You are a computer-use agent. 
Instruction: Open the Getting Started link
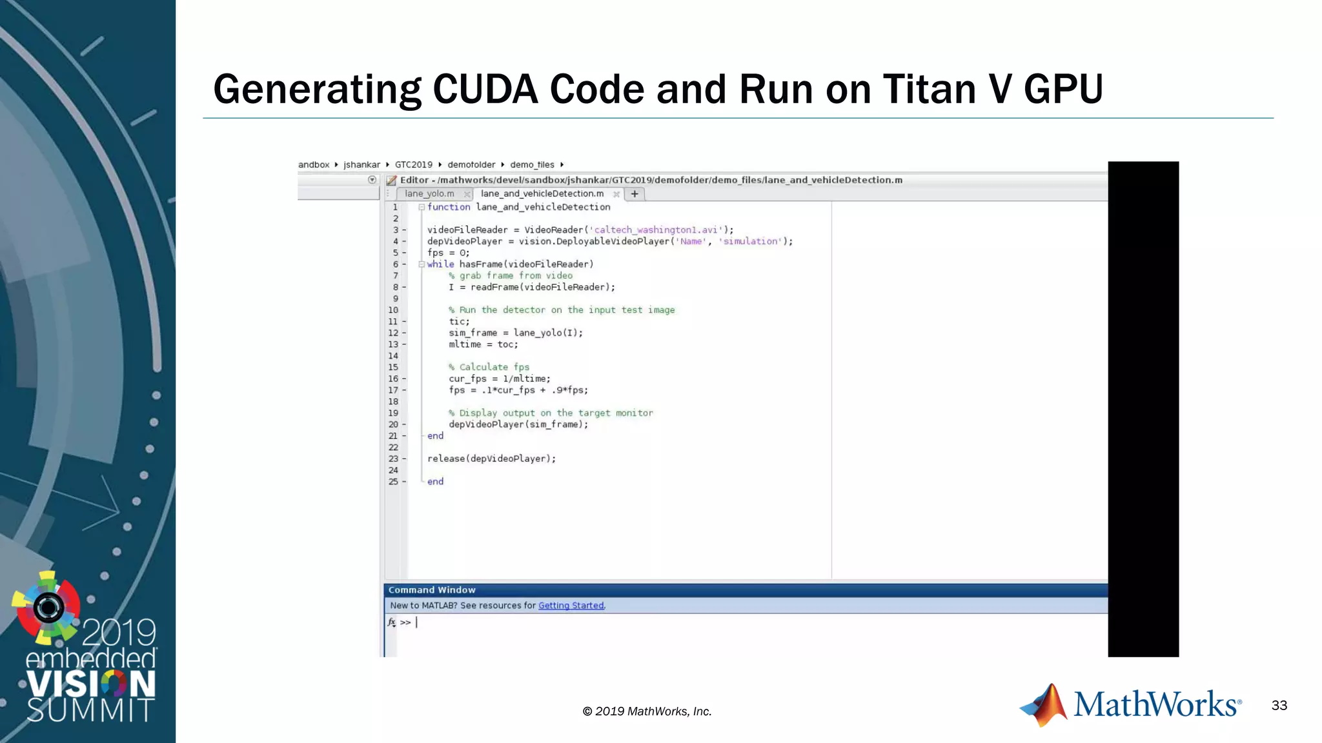tap(571, 606)
